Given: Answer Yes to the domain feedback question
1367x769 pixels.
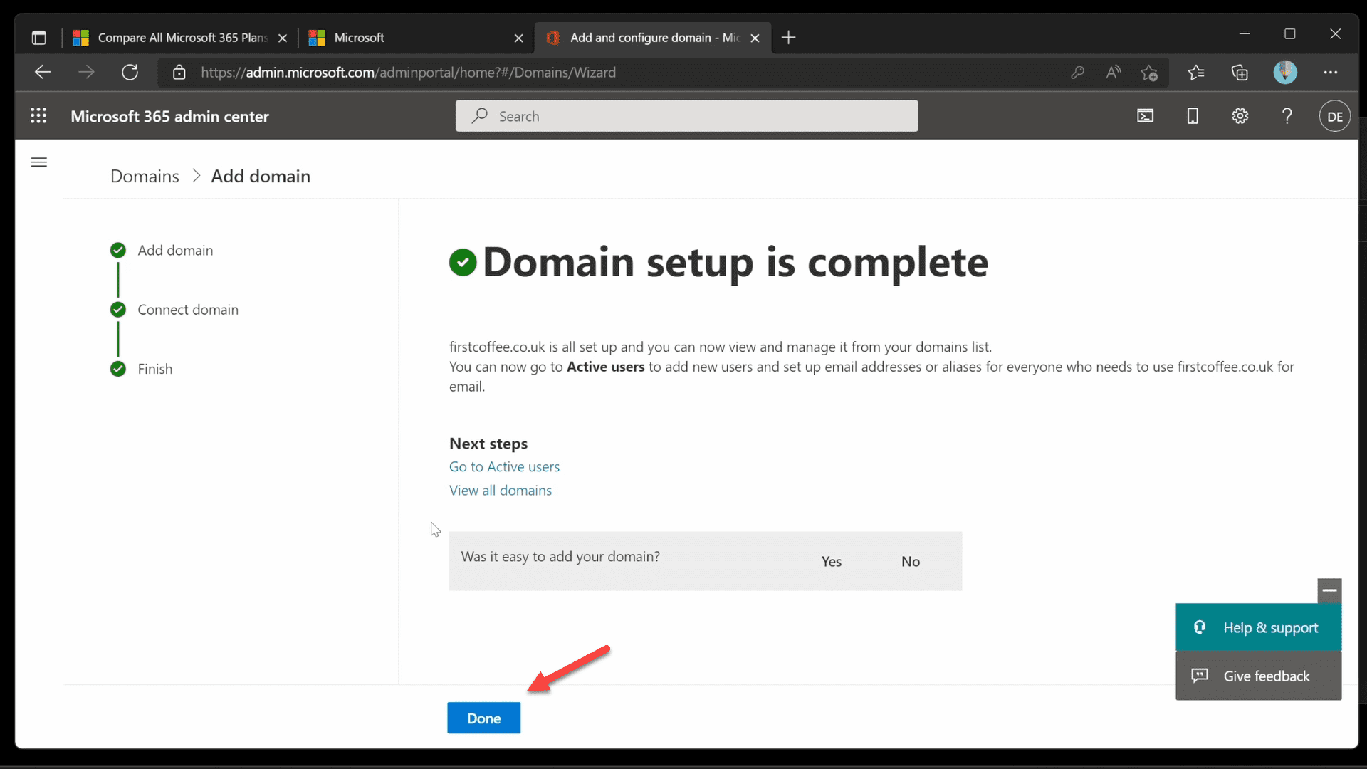Looking at the screenshot, I should (x=832, y=561).
